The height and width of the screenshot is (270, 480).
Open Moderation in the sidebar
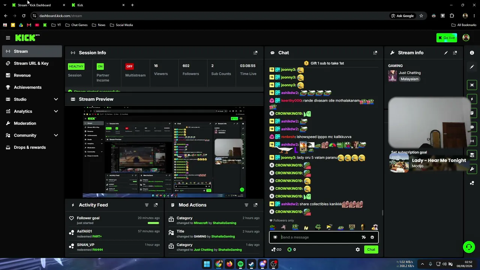pos(32,123)
